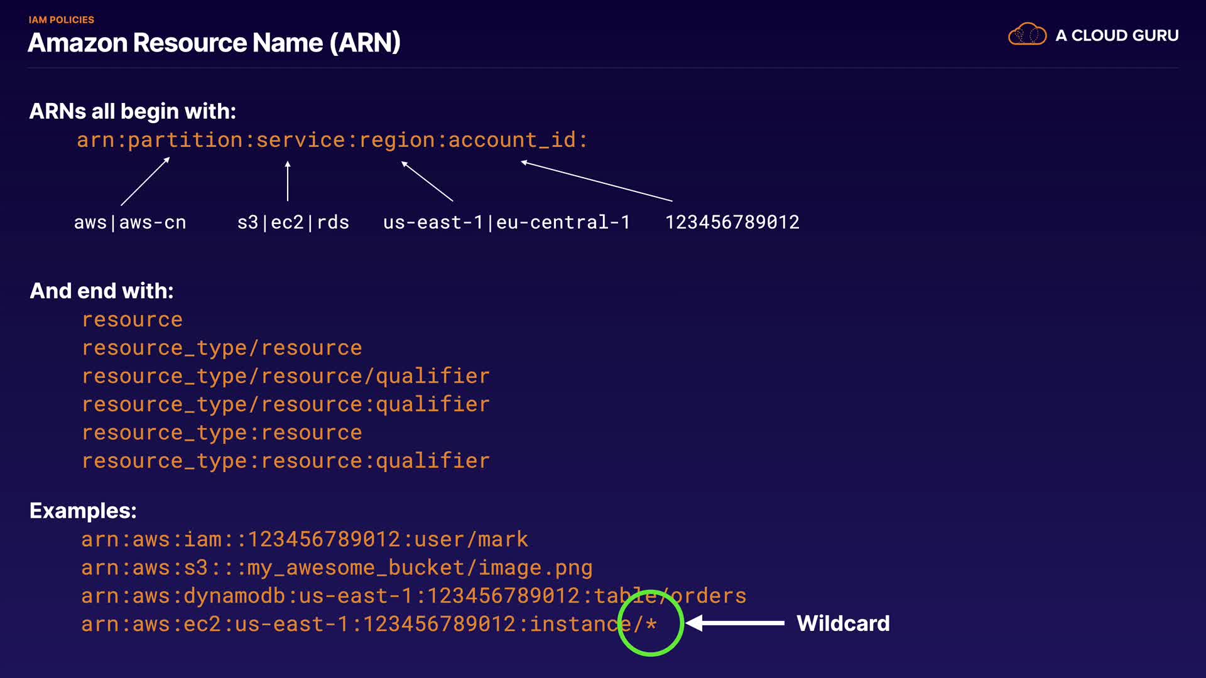
Task: Click the aws|aws-cn partition values
Action: 130,222
